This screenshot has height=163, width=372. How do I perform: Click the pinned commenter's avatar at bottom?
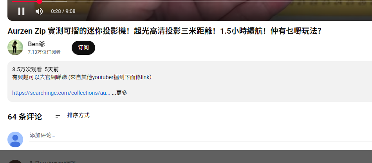15,161
